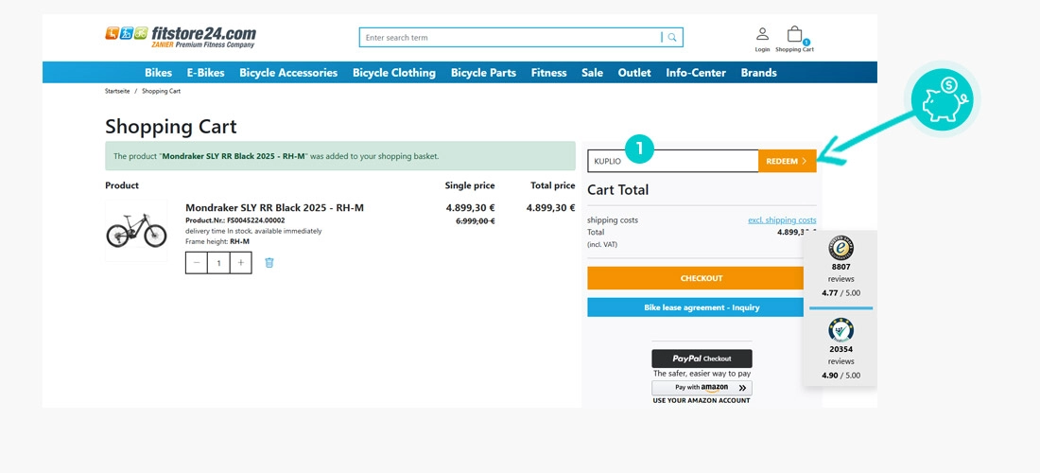This screenshot has width=1040, height=473.
Task: Click the 8807 reviews count
Action: point(841,267)
